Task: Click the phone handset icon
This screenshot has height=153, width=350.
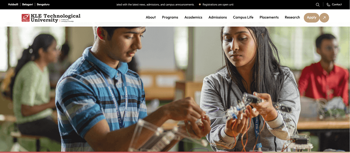Action: click(328, 5)
